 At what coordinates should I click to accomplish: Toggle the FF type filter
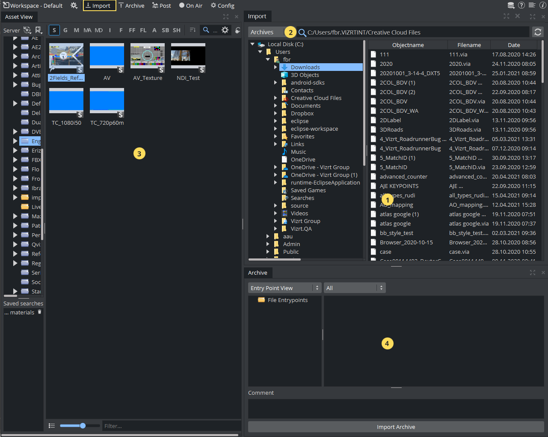132,30
